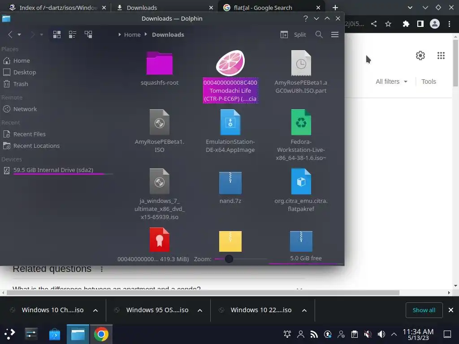
Task: Select org.citra_emu.citra.flatpakref file
Action: [x=301, y=190]
